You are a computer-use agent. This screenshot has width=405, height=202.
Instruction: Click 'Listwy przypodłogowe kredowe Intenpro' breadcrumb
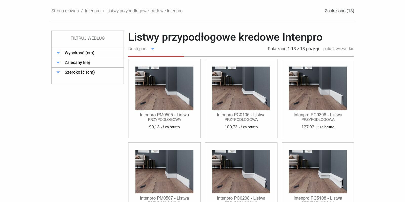(x=145, y=11)
